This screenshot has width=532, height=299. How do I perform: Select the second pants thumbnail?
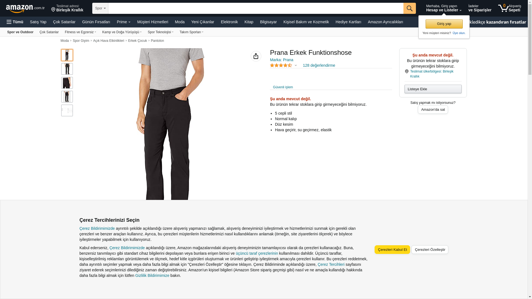click(67, 69)
